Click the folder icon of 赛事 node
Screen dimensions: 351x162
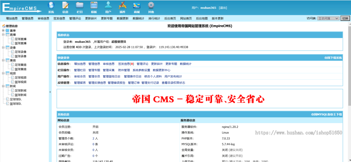coord(7,30)
